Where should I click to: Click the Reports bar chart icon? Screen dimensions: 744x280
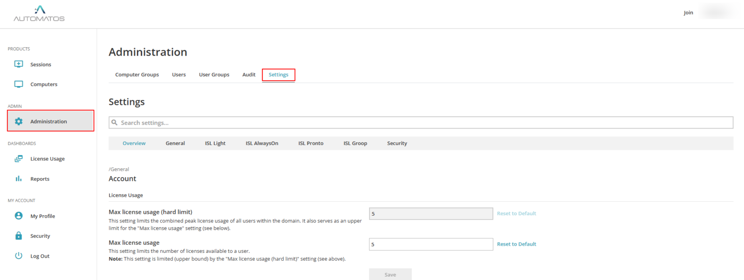pyautogui.click(x=19, y=178)
